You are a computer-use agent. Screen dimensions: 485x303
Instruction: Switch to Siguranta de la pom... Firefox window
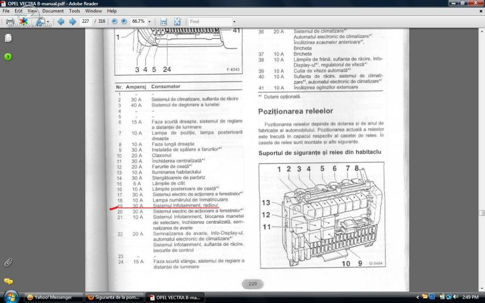(114, 297)
